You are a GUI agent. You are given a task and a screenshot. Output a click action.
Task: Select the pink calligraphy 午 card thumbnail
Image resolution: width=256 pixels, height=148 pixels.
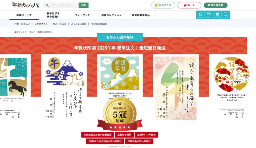tap(176, 88)
